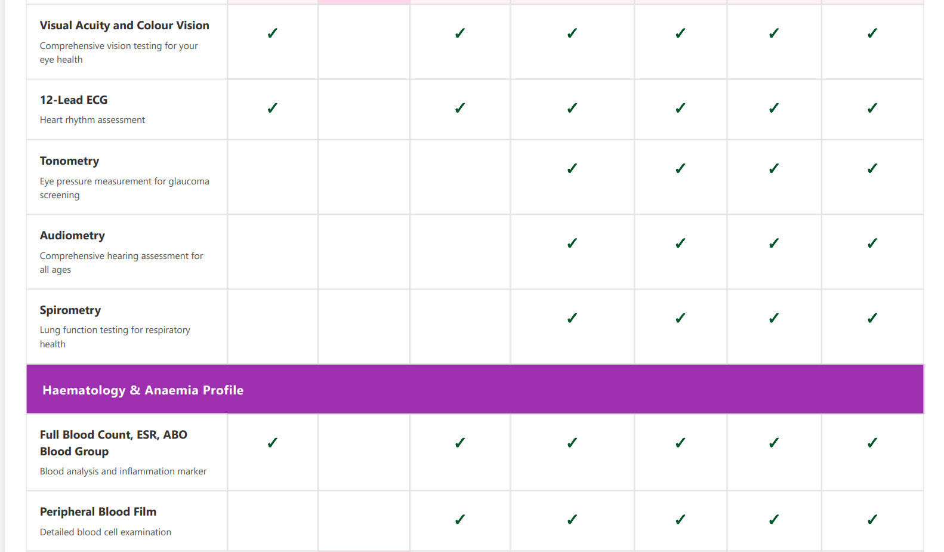Click the last checkmark in the Audiometry row
Screen dimensions: 944x552
coord(872,243)
